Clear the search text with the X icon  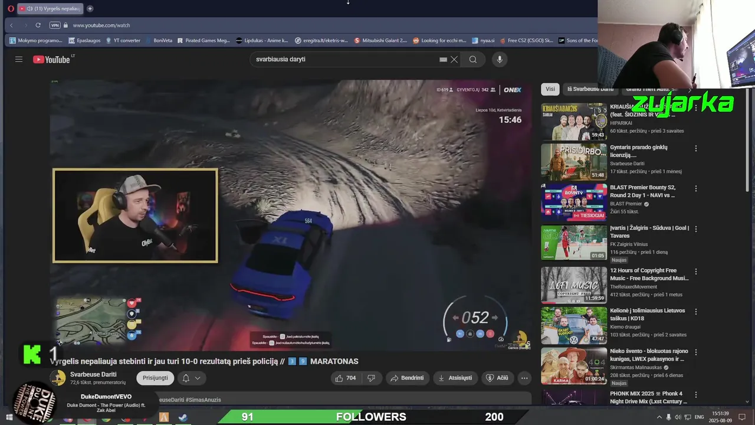tap(454, 59)
